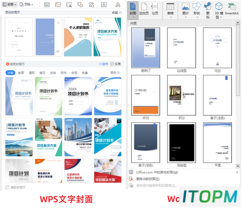
Task: Click the WPS WordArt icon
Action: point(118,5)
